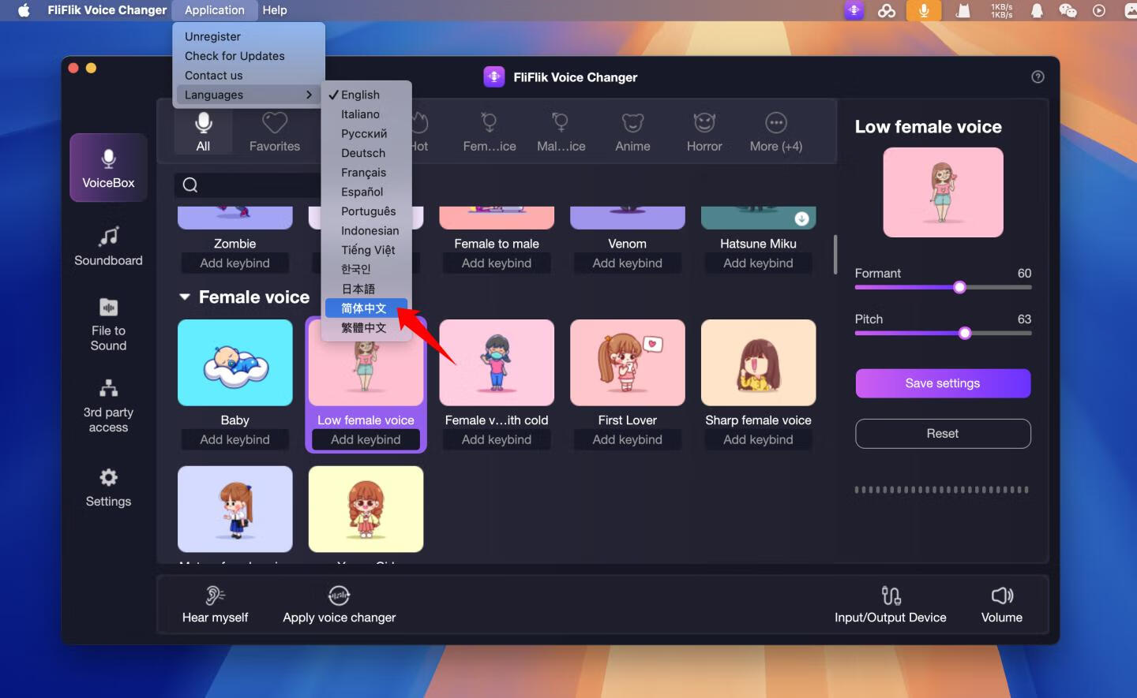Open the Settings sidebar icon

108,487
